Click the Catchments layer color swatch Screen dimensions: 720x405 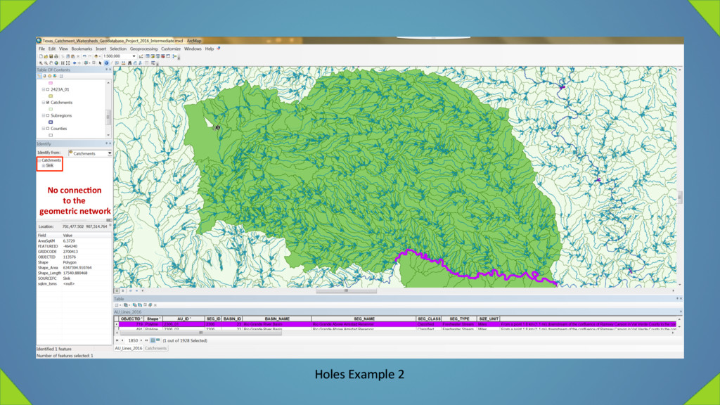click(49, 109)
